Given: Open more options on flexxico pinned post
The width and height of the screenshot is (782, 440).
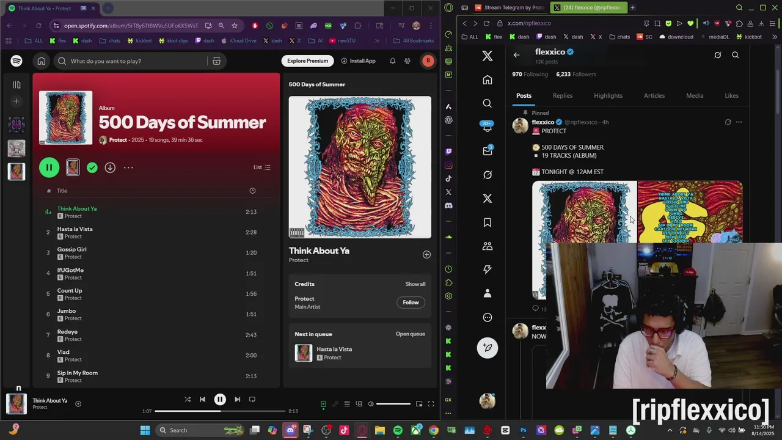Looking at the screenshot, I should pyautogui.click(x=739, y=122).
